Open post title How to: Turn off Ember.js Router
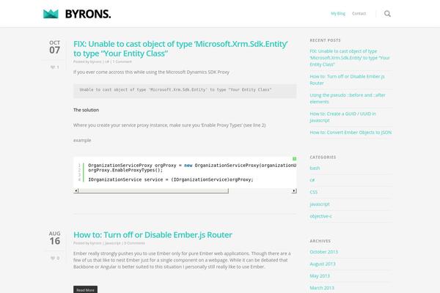The image size is (440, 293). pos(153,234)
